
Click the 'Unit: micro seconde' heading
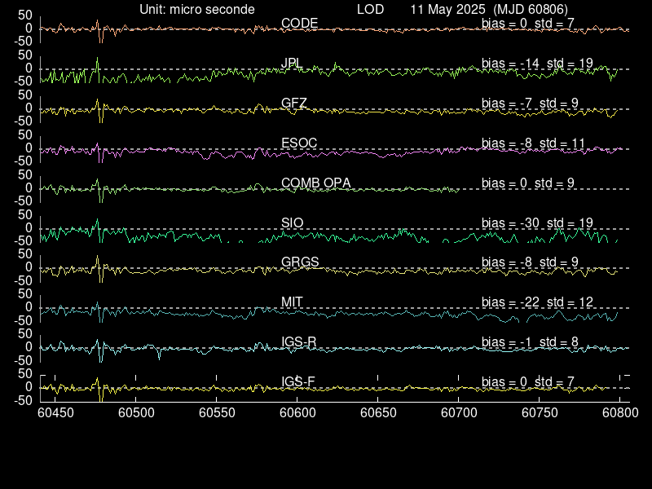point(197,10)
